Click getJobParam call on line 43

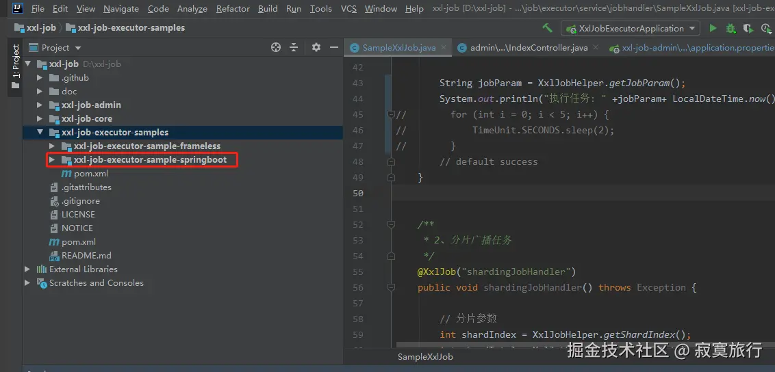638,83
